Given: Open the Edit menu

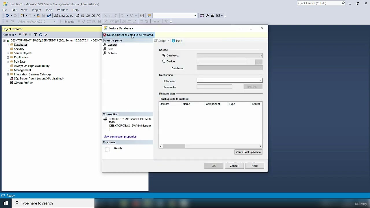Looking at the screenshot, I should (x=14, y=10).
